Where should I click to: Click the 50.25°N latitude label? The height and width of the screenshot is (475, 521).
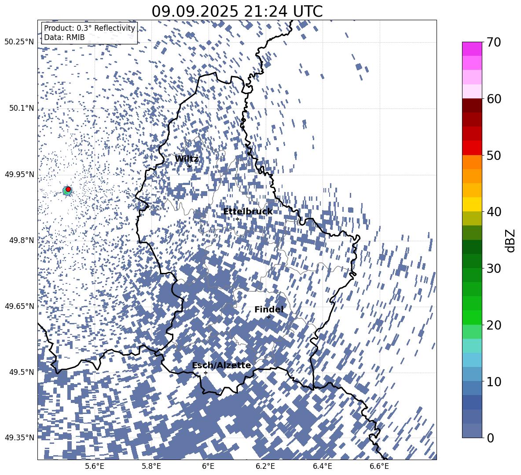point(19,42)
